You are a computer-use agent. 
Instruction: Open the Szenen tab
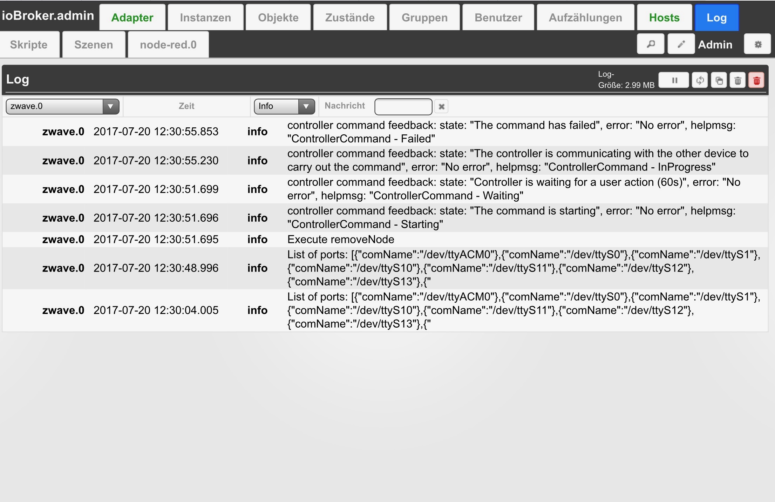coord(94,45)
